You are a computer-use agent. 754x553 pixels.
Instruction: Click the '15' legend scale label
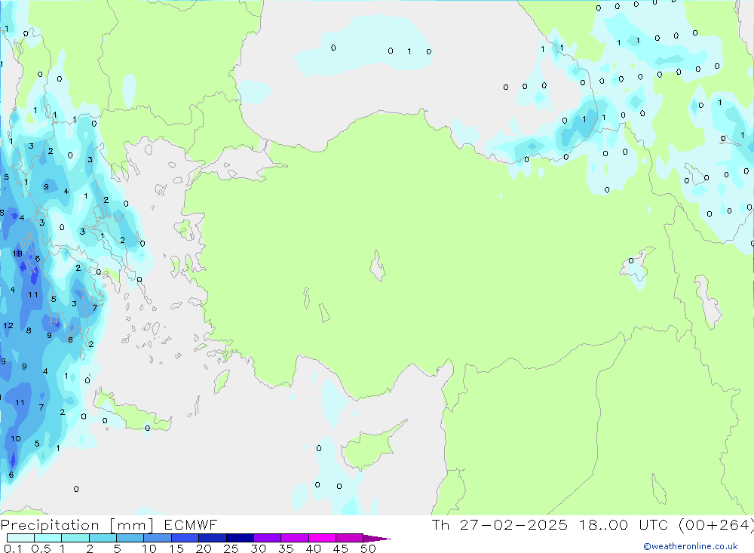coord(176,548)
